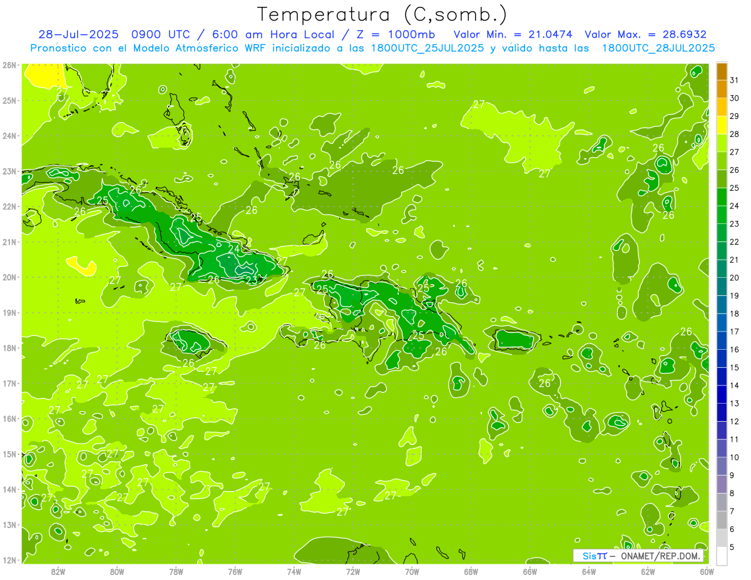
Task: Click the white legend segment below 5
Action: point(722,556)
